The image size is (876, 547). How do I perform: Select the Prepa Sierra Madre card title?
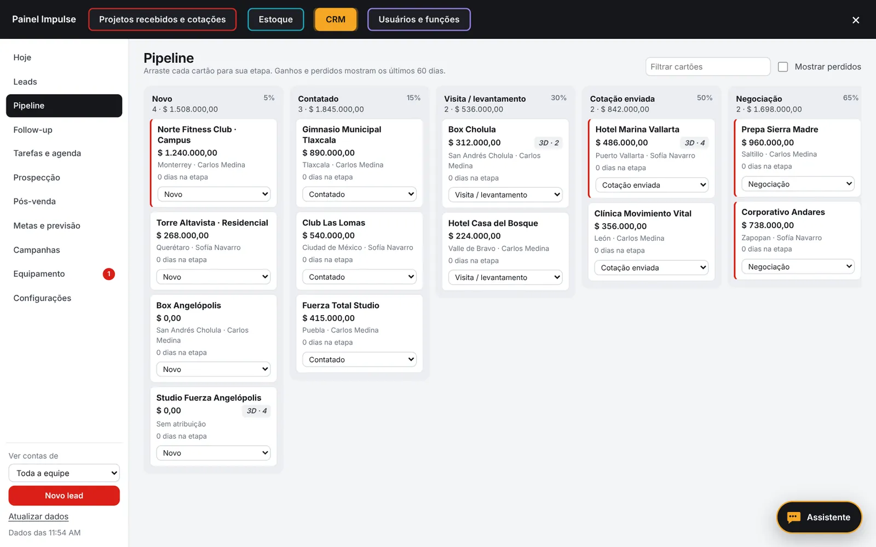[780, 130]
